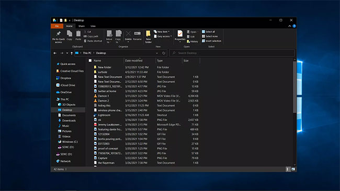Select Network in the sidebar
The image size is (340, 191).
63,161
